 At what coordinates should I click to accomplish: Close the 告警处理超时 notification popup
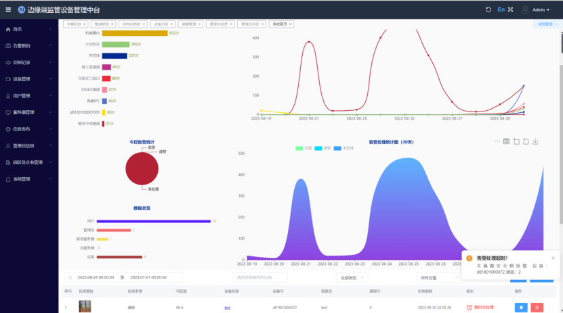(x=553, y=258)
